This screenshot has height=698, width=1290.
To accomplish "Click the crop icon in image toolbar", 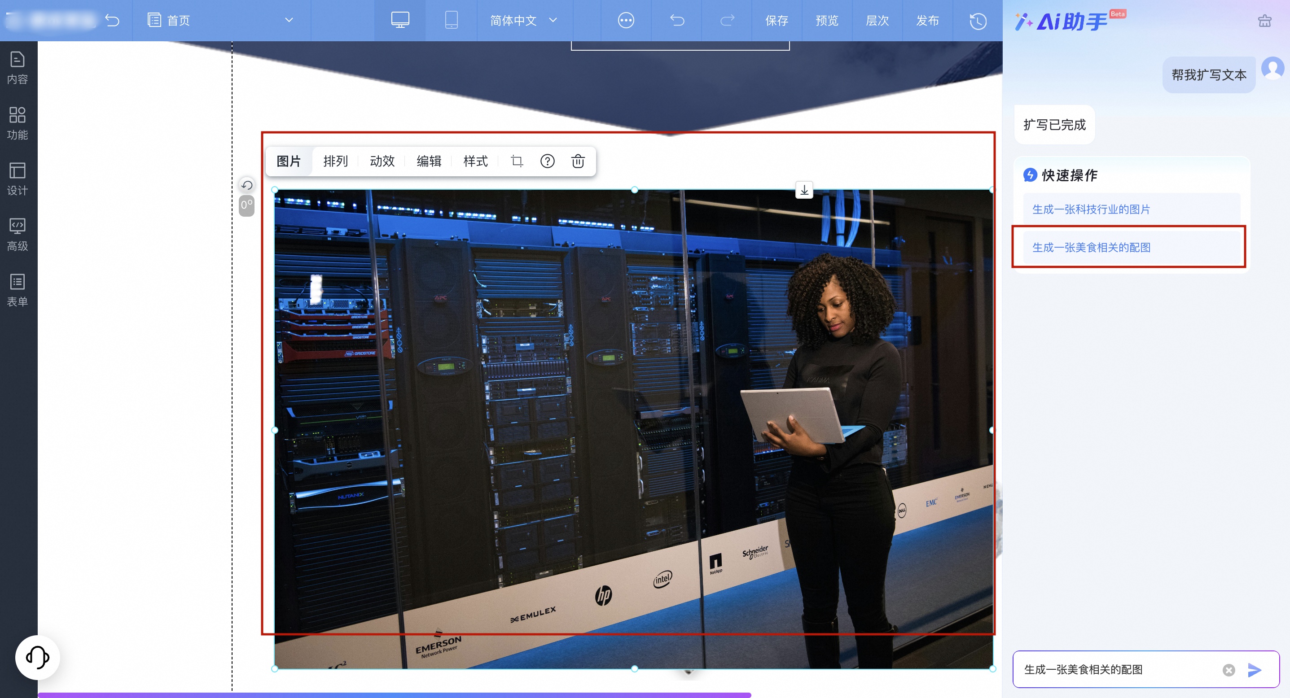I will [517, 161].
